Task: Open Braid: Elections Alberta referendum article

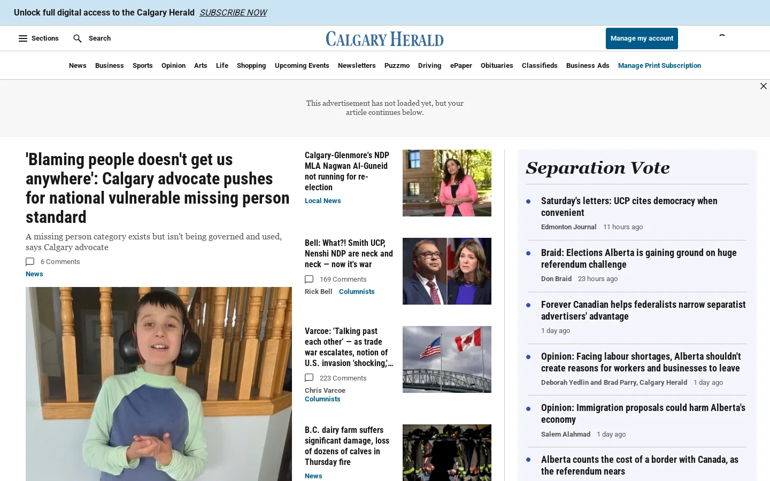Action: (639, 259)
